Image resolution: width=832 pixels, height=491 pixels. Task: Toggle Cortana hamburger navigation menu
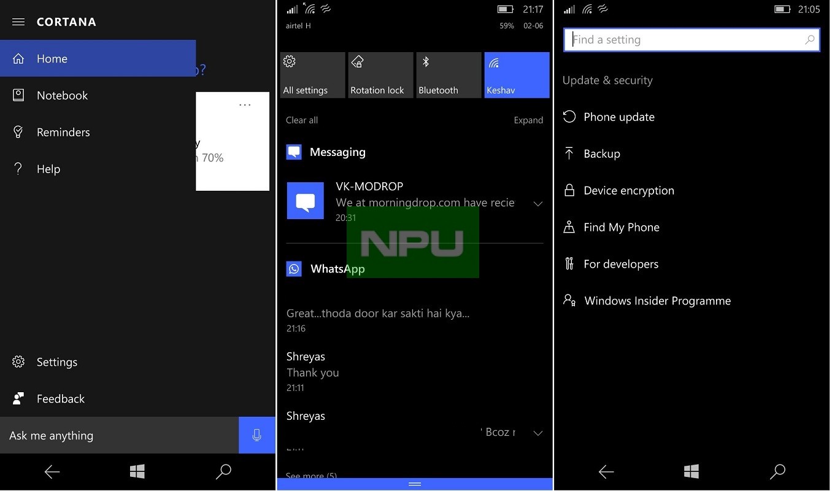18,21
